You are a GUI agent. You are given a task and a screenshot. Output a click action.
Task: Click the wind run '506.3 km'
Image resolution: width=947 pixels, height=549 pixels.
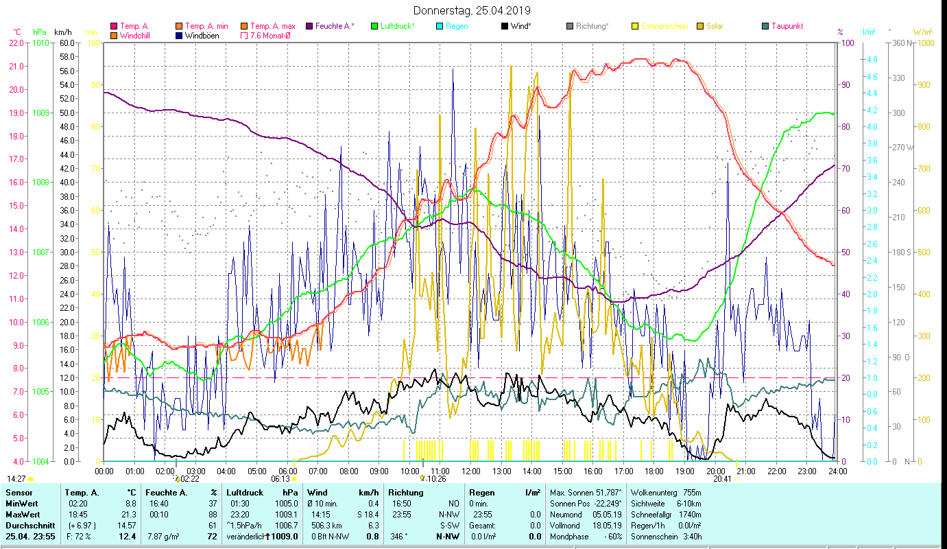328,526
